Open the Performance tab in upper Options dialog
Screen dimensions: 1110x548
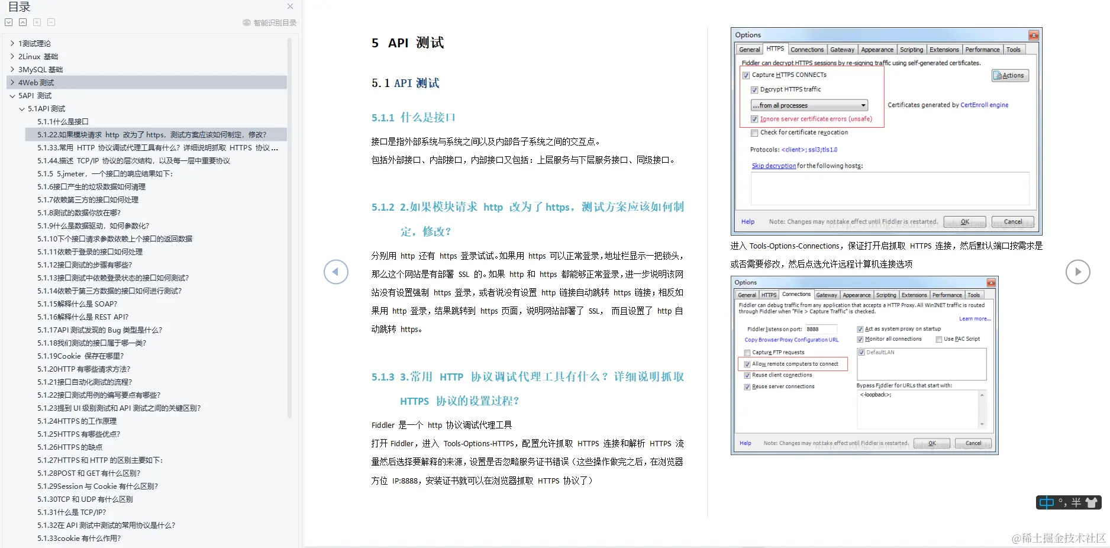tap(982, 50)
